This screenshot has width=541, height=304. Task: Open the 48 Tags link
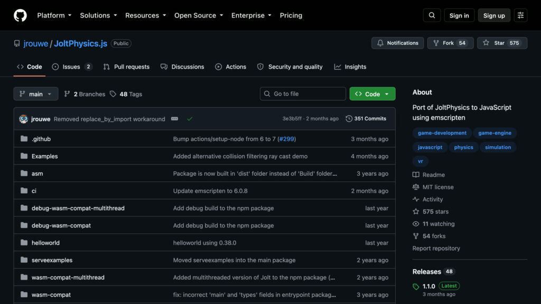coord(126,94)
